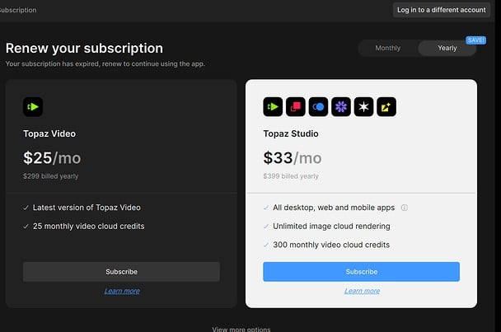Click the white starburst app icon
This screenshot has height=332, width=501.
click(x=363, y=106)
